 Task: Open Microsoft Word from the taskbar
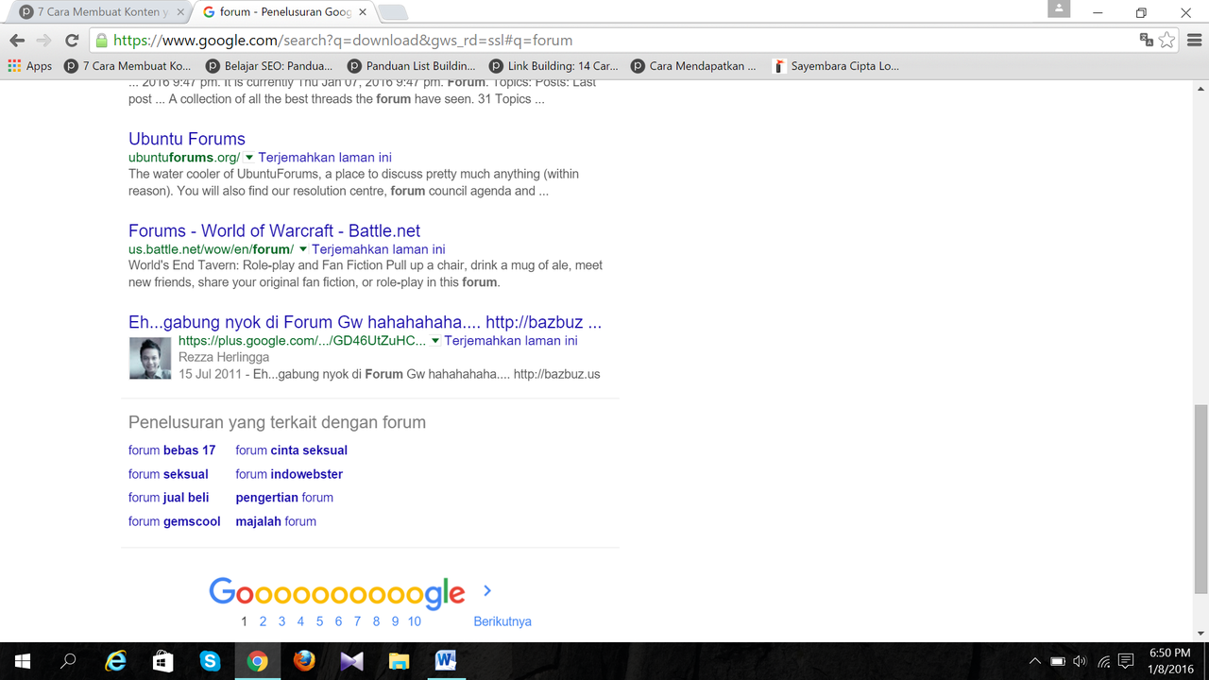(446, 661)
